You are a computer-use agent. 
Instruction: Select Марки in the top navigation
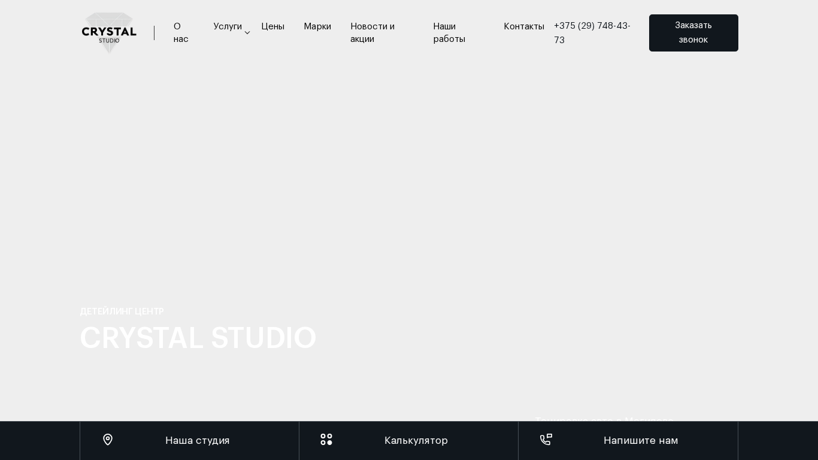tap(317, 26)
